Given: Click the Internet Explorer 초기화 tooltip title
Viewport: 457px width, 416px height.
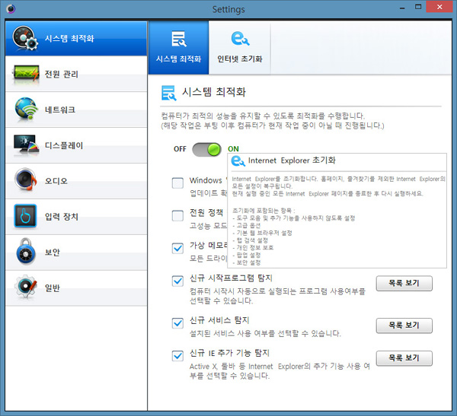Looking at the screenshot, I should pyautogui.click(x=292, y=160).
